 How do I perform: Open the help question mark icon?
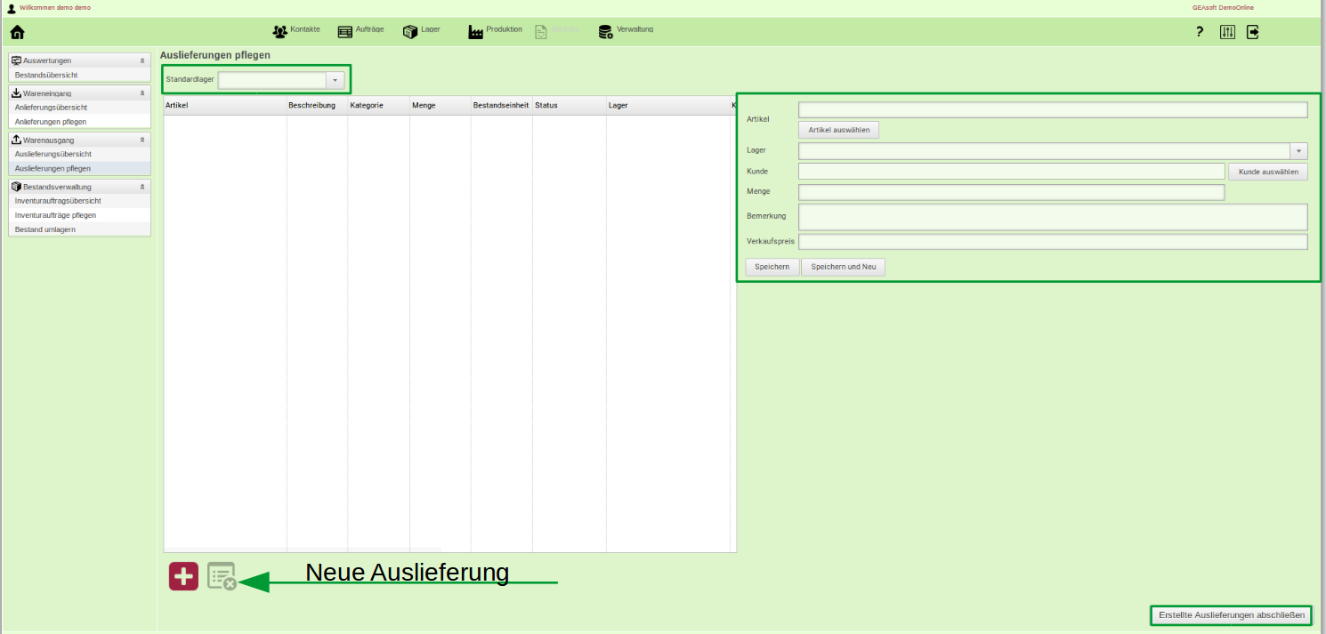1199,31
